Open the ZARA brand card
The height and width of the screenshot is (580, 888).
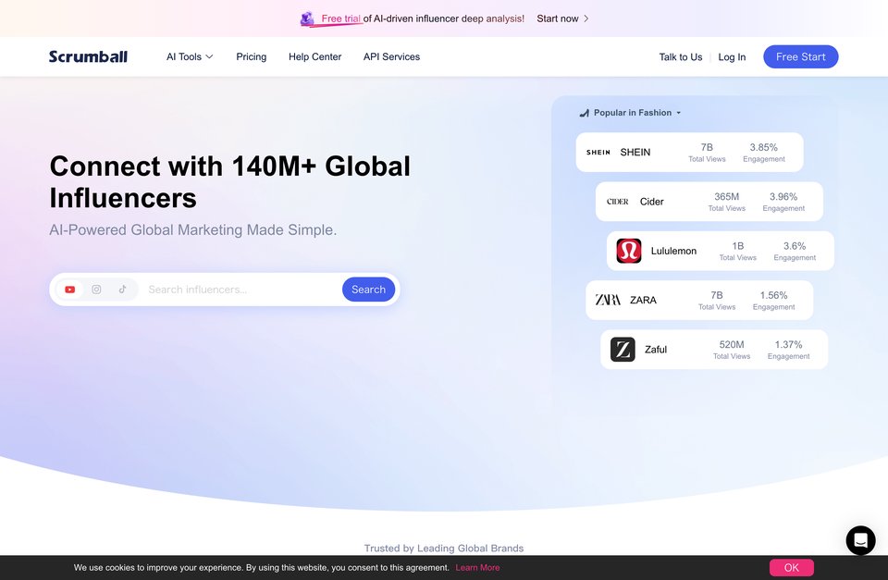click(699, 301)
